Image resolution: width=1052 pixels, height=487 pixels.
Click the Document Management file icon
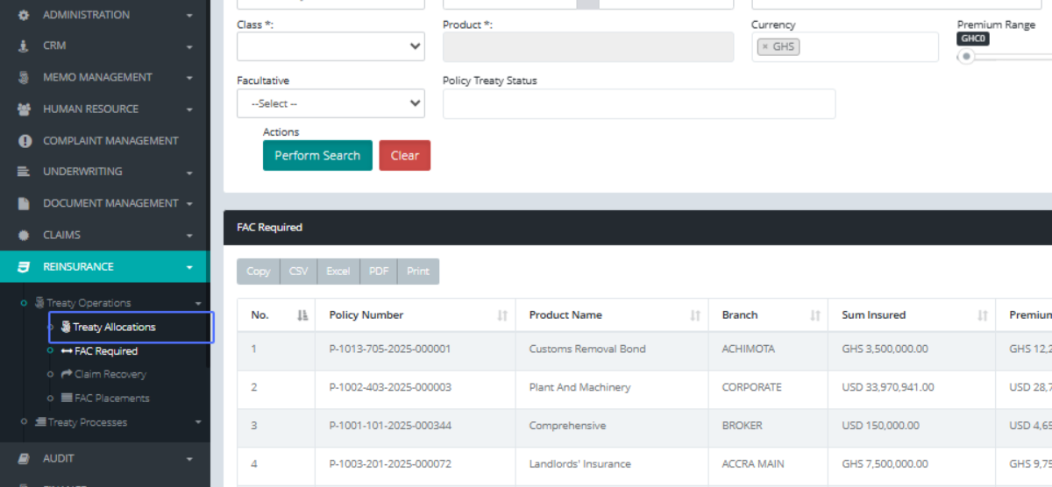(24, 203)
